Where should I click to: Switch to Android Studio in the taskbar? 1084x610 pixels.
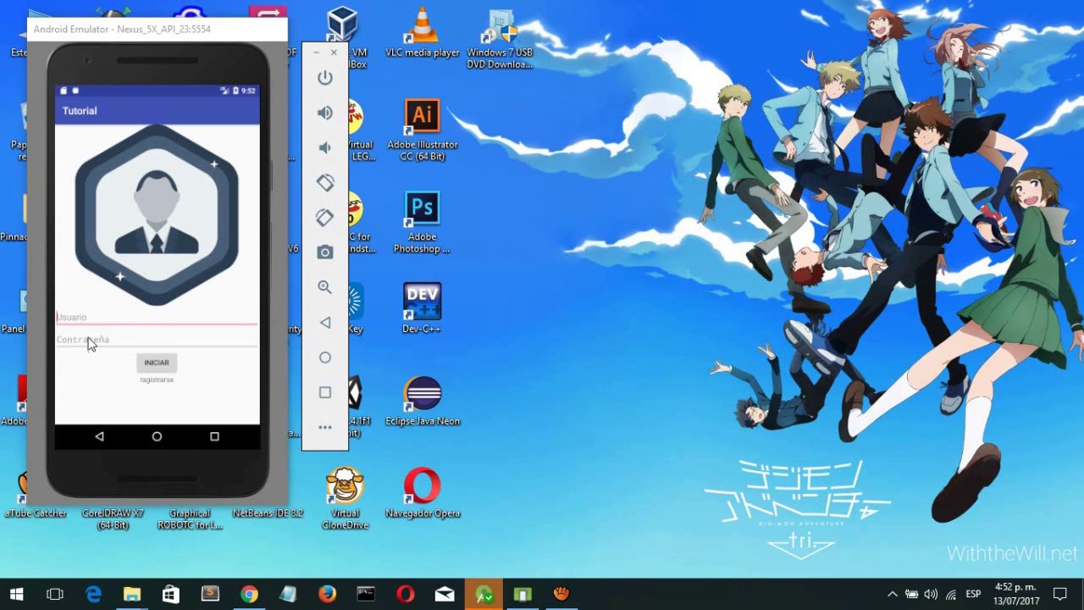coord(484,594)
